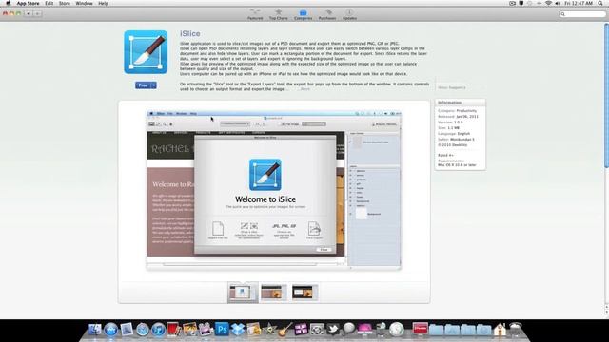Open Dropbox from the Dock
The image size is (609, 342).
click(x=238, y=330)
